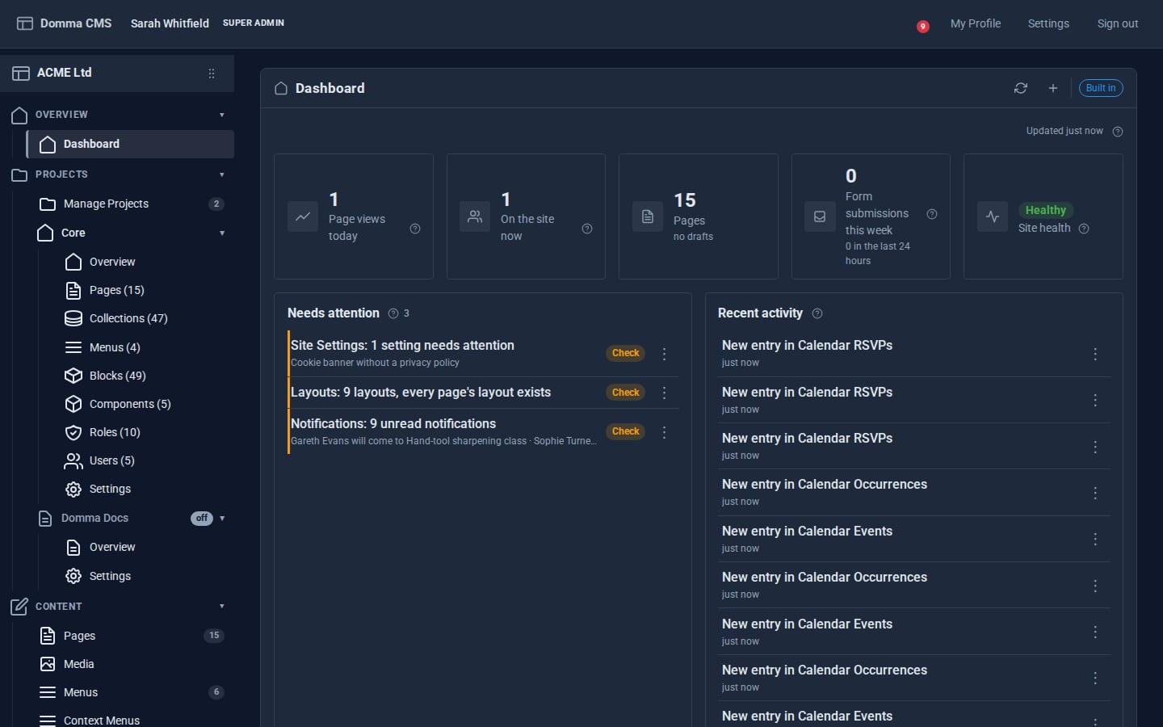Screen dimensions: 1163x727
Task: Show info for On the site now
Action: (587, 229)
